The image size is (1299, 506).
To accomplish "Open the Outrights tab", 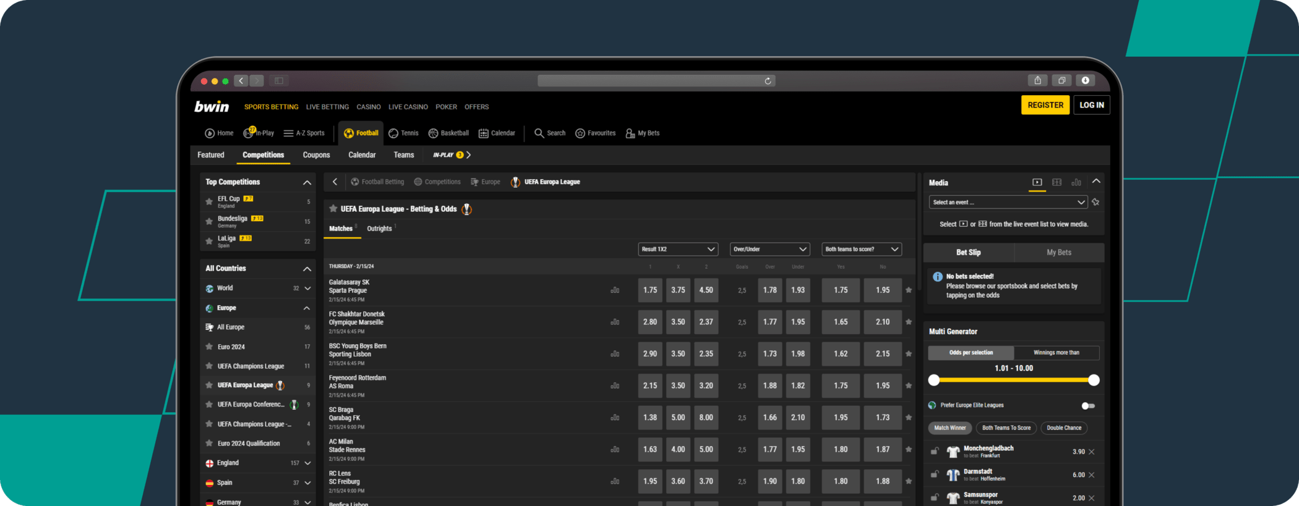I will pyautogui.click(x=380, y=229).
